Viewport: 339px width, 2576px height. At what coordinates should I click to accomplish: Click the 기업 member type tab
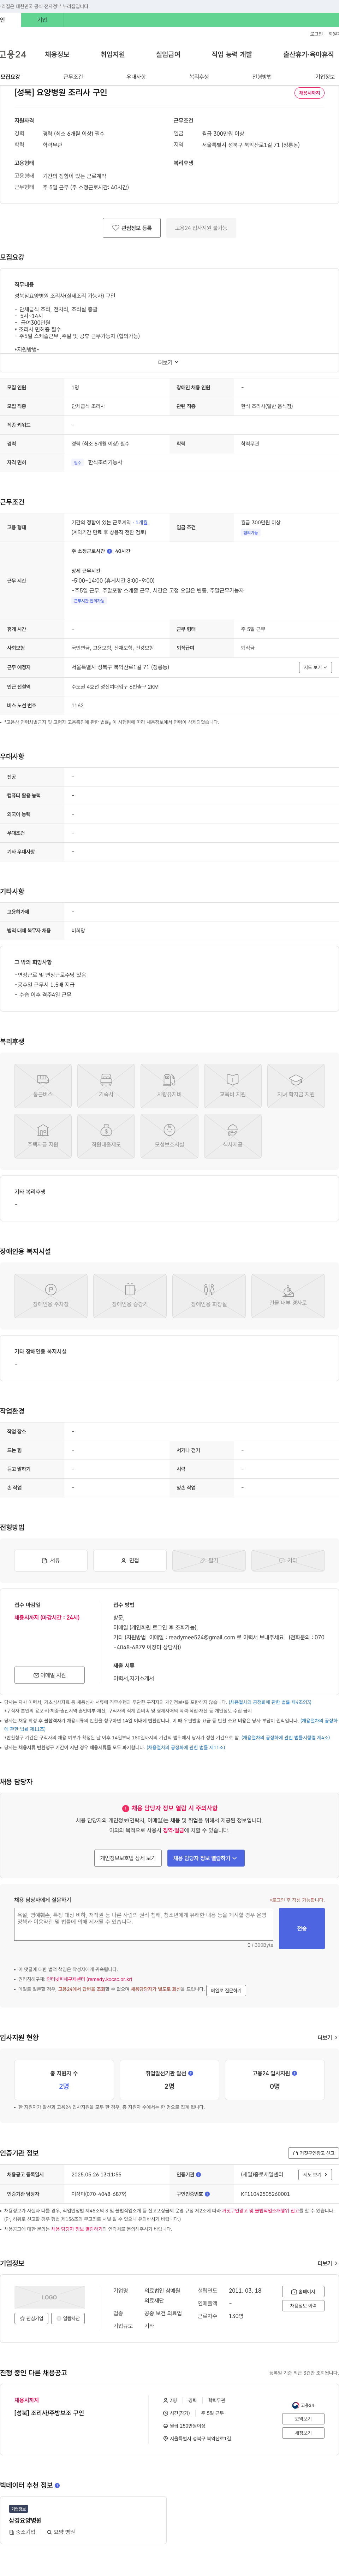42,20
